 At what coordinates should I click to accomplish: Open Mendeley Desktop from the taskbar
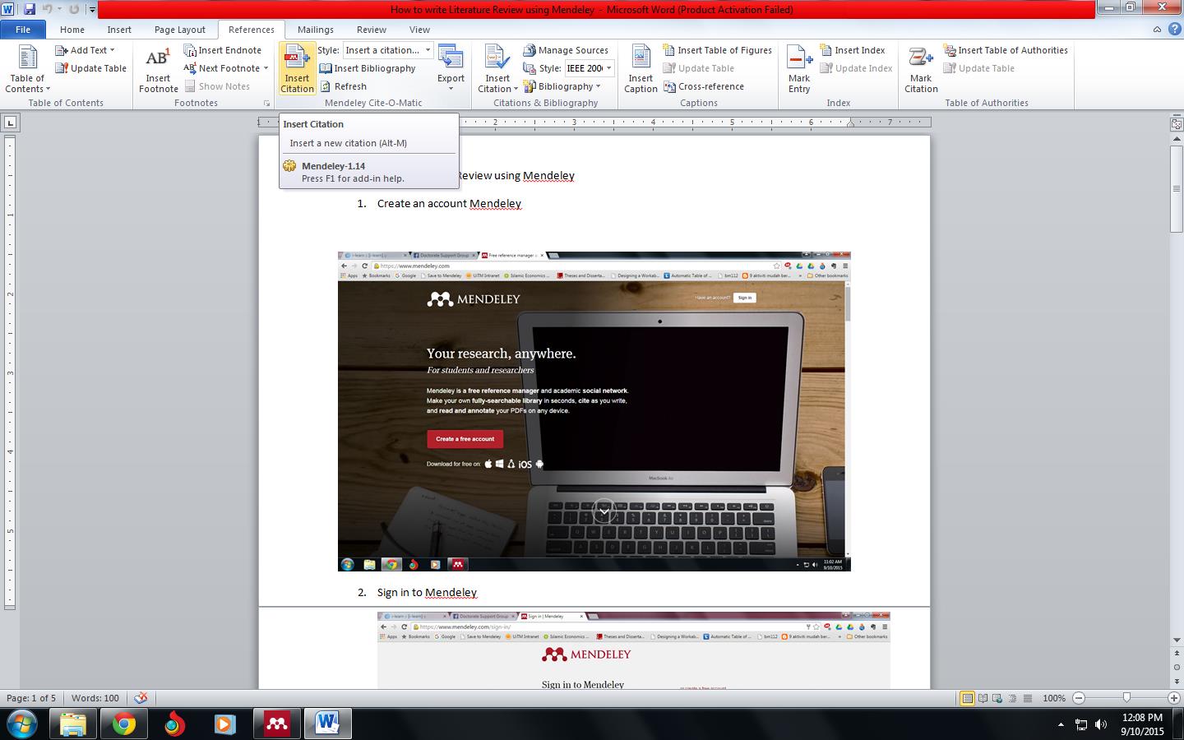(x=276, y=724)
